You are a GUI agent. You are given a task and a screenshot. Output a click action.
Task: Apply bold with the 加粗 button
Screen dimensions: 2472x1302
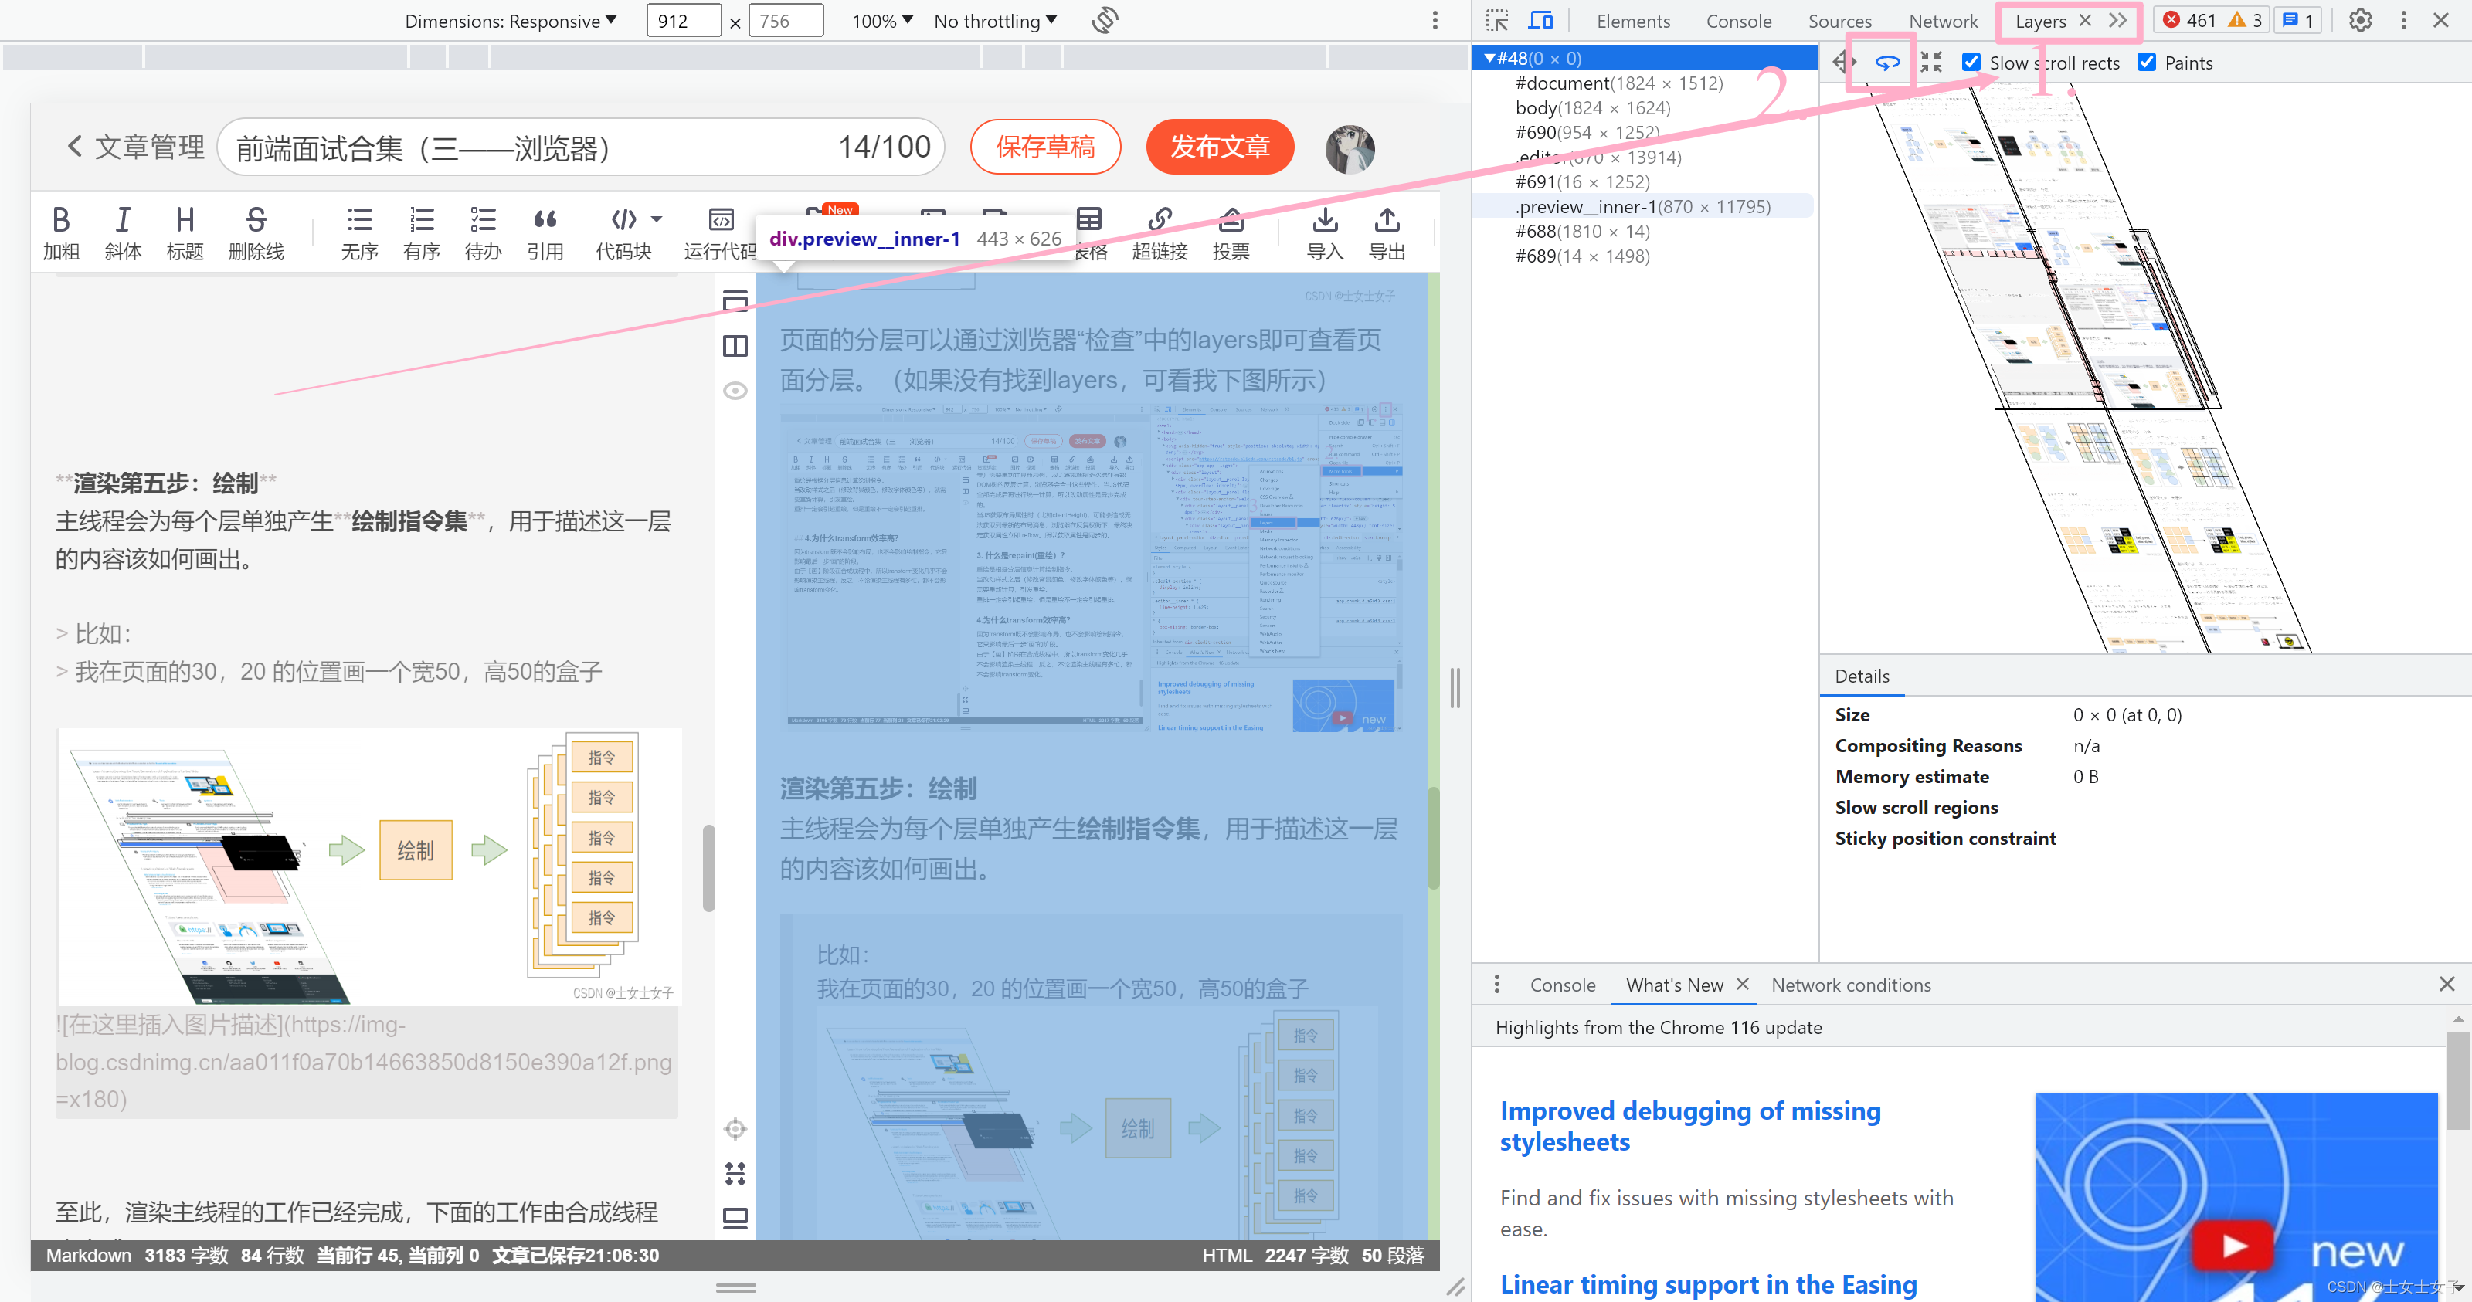click(60, 233)
